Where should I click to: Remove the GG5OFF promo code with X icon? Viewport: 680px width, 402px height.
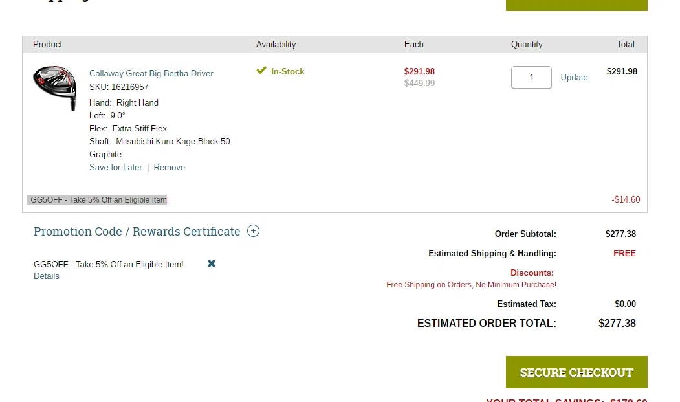tap(212, 263)
